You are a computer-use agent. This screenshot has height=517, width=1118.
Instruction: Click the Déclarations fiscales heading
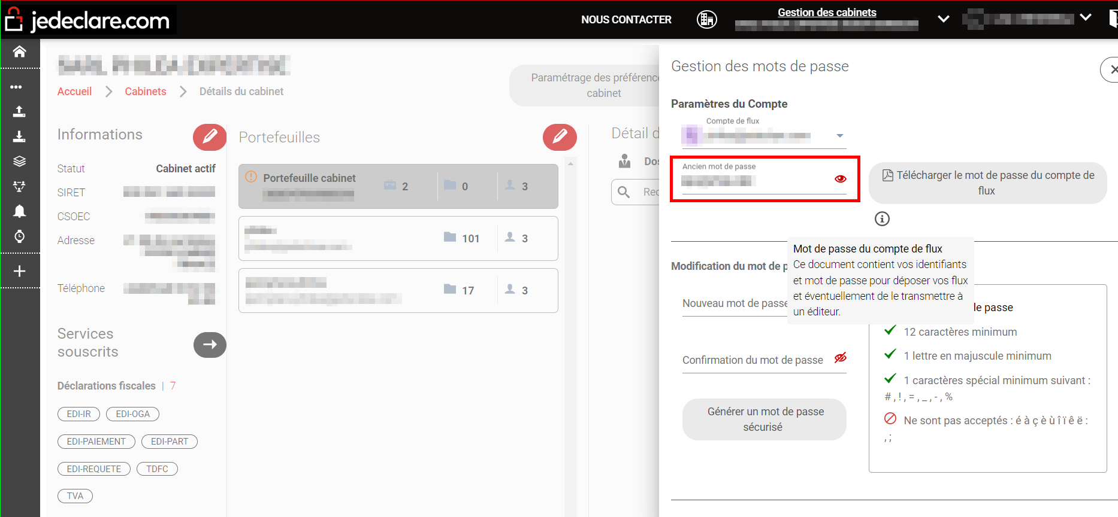click(x=107, y=386)
